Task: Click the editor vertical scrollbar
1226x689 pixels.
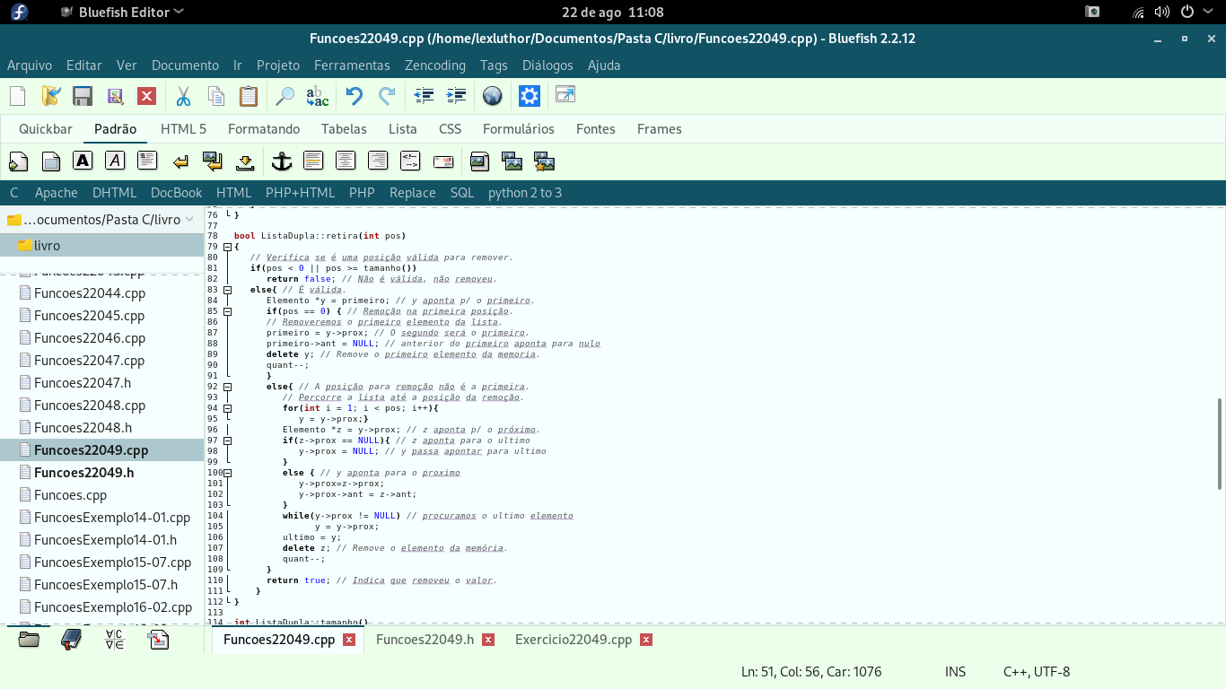Action: coord(1219,444)
